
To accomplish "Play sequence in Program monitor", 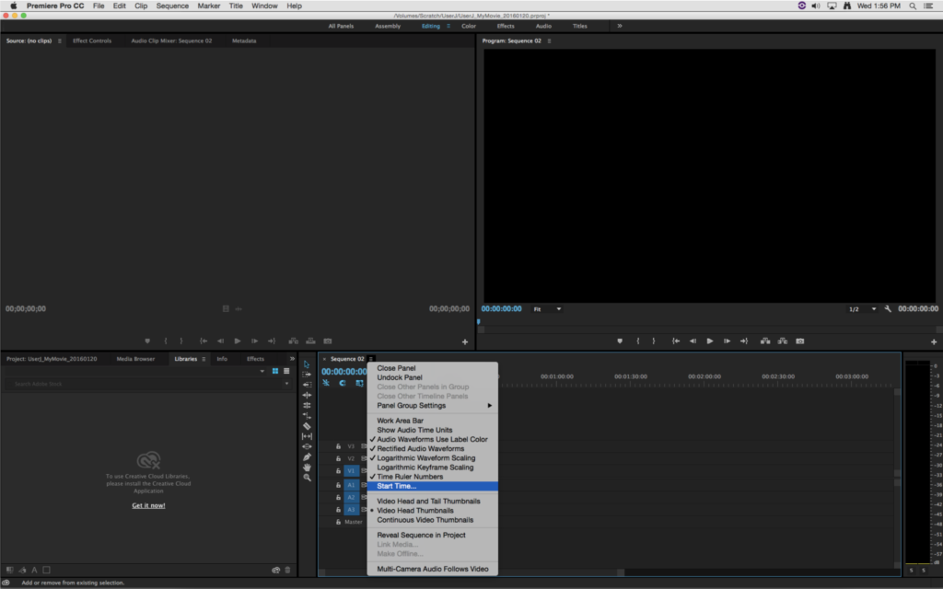I will click(x=710, y=341).
